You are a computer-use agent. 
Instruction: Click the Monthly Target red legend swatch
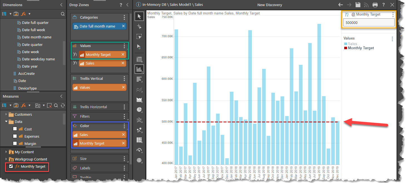(346, 48)
